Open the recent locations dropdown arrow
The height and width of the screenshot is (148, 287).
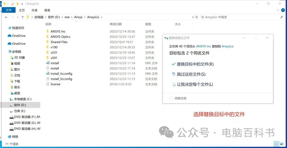pyautogui.click(x=18, y=17)
